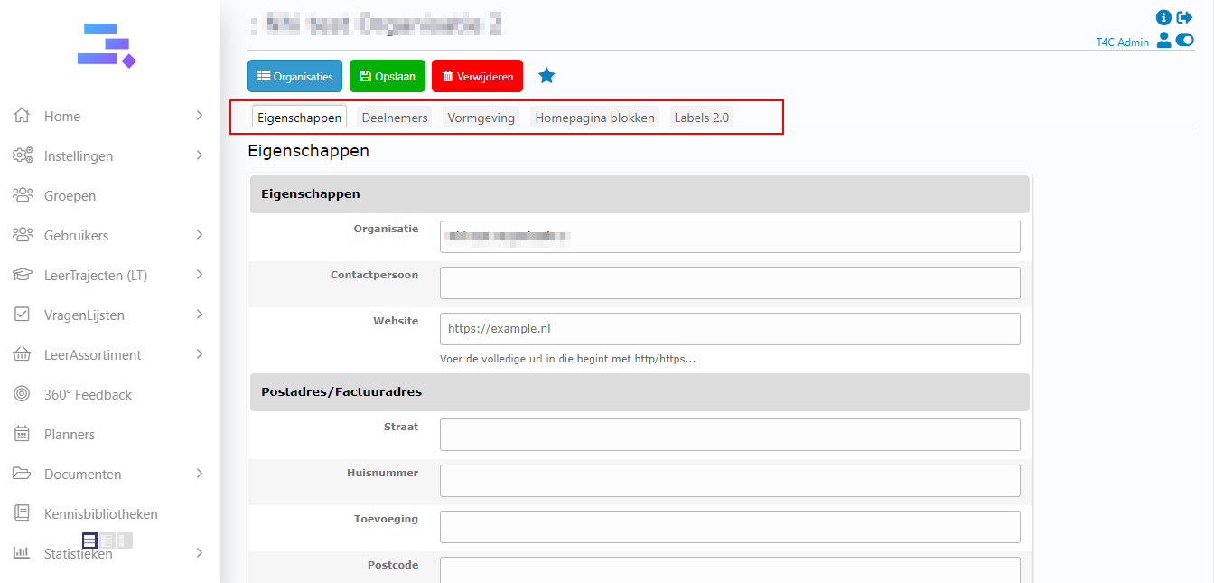Select the full-width sidebar layout icon

(89, 541)
